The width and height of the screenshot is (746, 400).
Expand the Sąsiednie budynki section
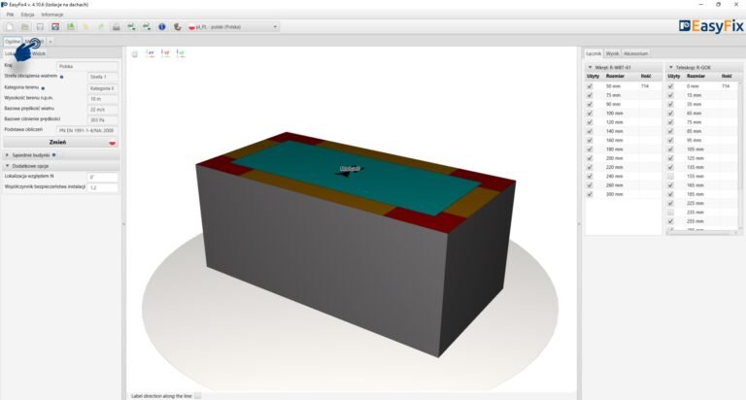pos(7,155)
